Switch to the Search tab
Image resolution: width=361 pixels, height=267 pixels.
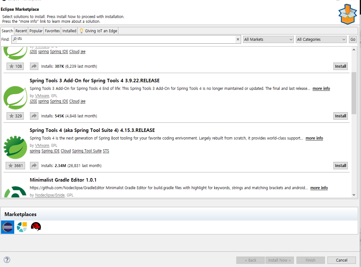click(7, 31)
